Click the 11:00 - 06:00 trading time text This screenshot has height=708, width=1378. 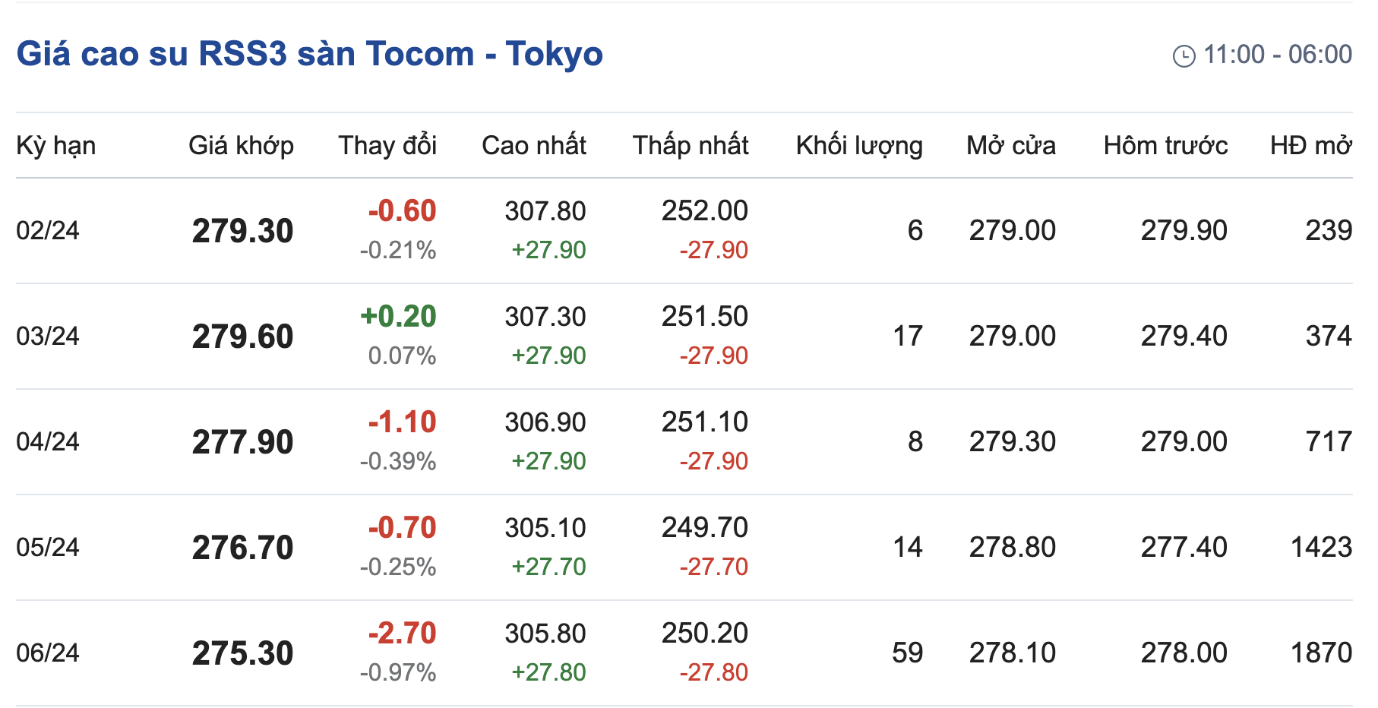1278,55
